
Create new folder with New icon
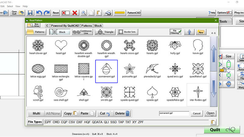pyautogui.click(x=200, y=32)
